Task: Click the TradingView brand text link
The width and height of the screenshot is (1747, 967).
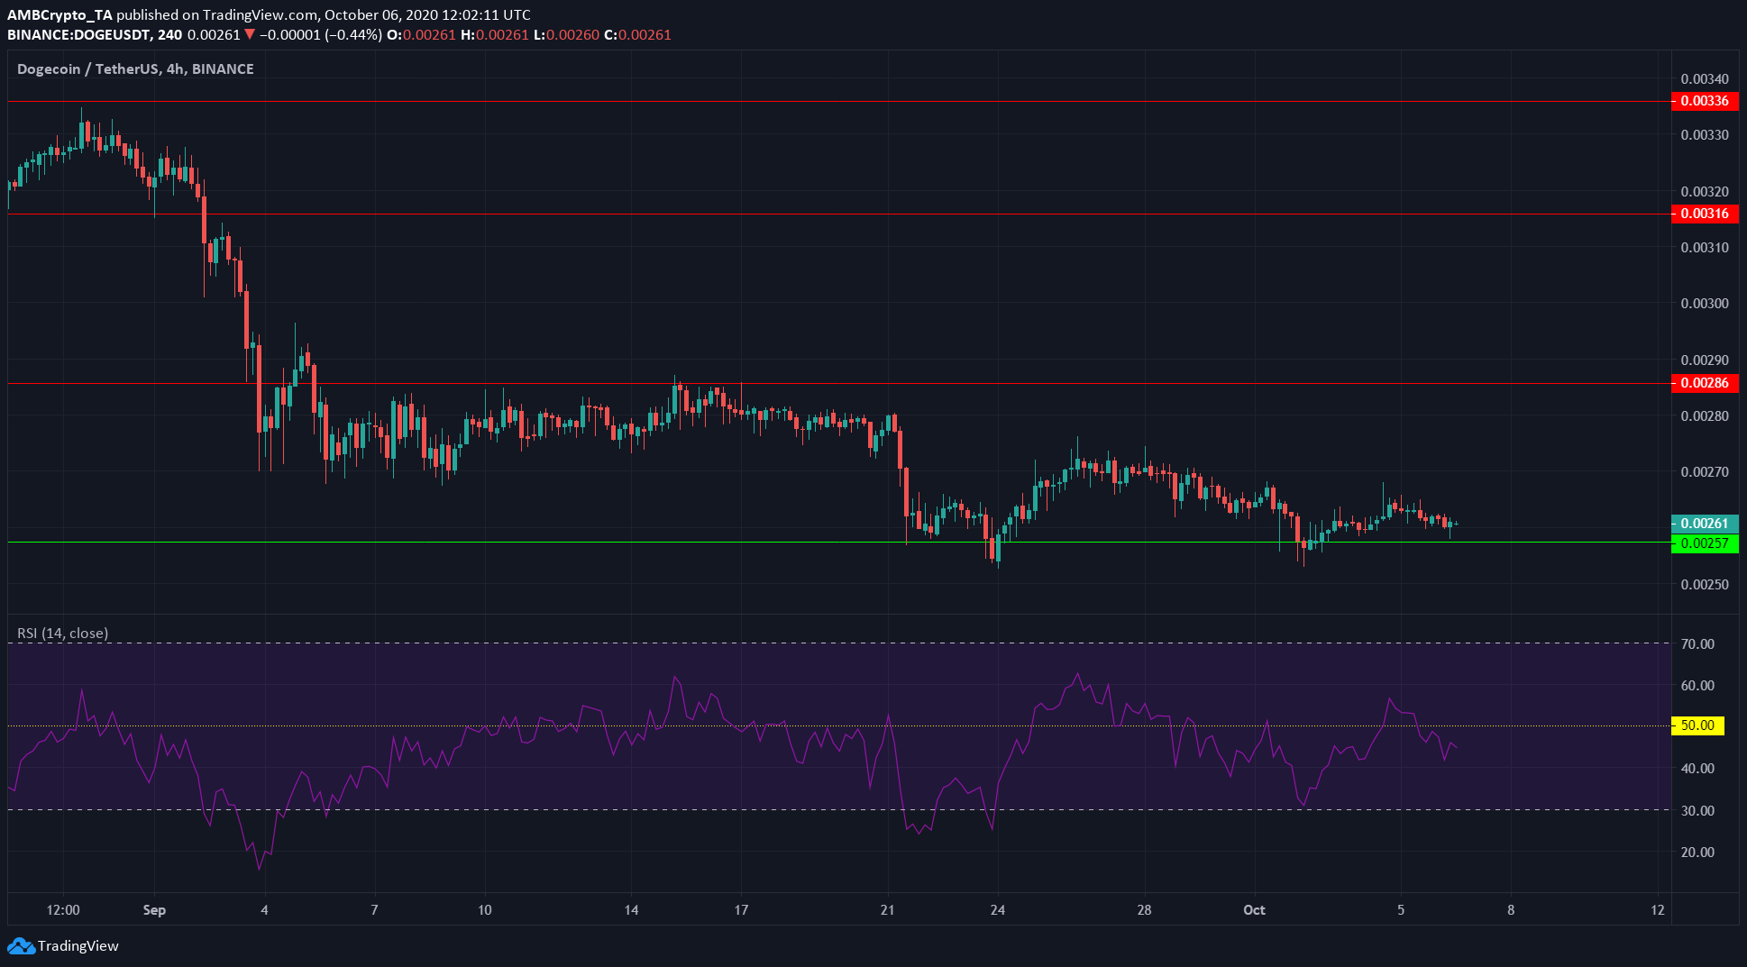Action: (78, 946)
